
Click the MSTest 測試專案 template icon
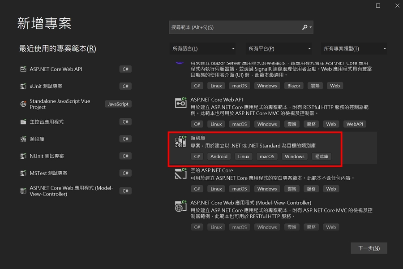tap(23, 173)
